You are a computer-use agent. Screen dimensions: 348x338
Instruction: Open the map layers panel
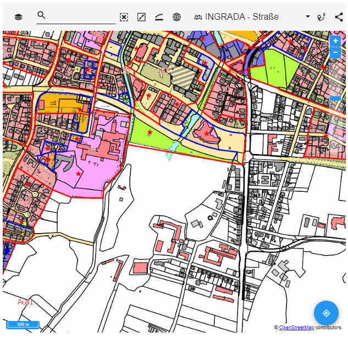(x=19, y=17)
